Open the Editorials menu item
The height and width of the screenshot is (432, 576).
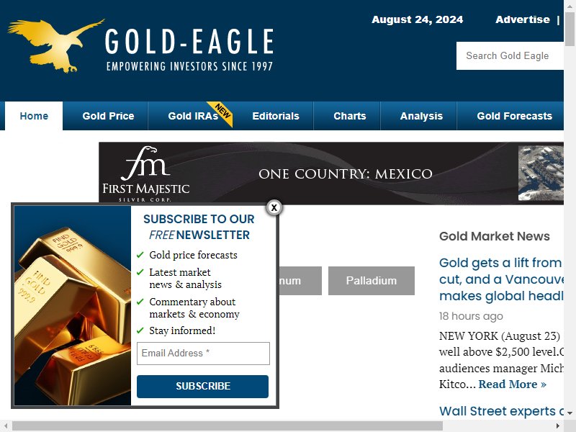tap(276, 116)
